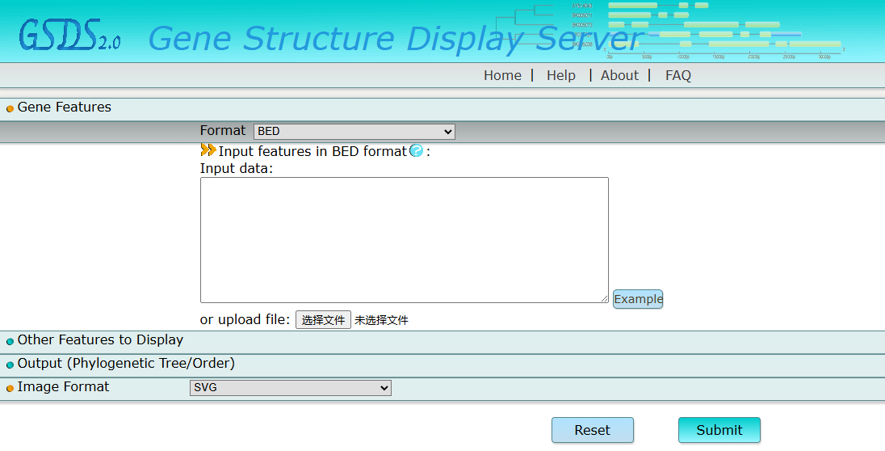885x451 pixels.
Task: Expand the Output (Phylogenetic Tree/Order) section
Action: click(126, 363)
